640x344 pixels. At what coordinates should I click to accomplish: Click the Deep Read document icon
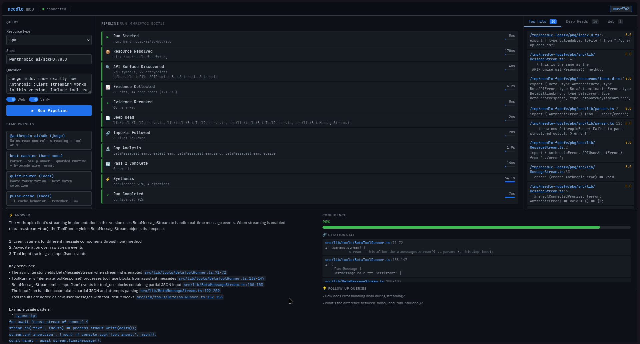[x=108, y=118]
